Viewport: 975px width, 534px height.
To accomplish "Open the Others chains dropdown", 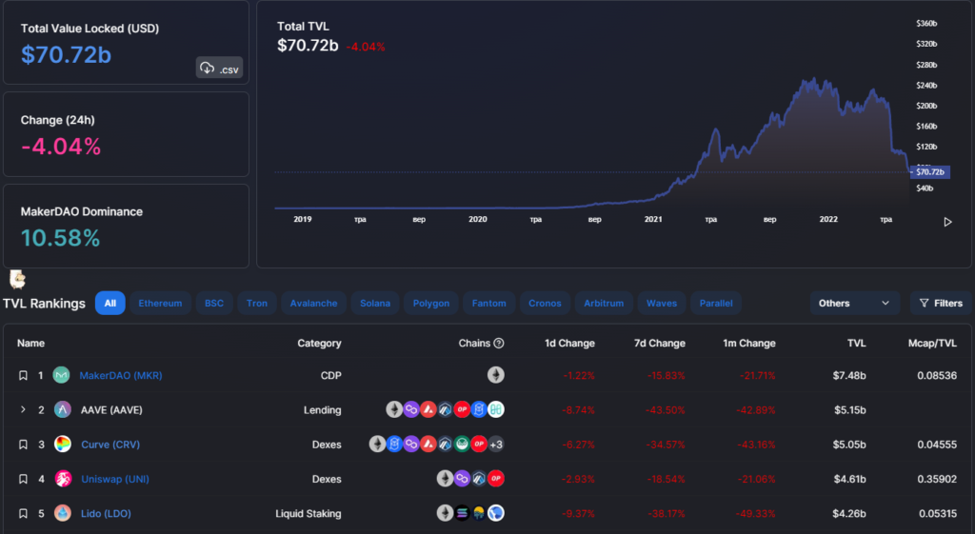I will pos(854,303).
